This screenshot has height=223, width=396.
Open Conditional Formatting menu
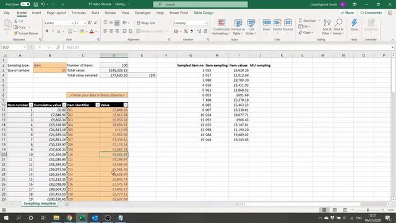tap(221, 27)
